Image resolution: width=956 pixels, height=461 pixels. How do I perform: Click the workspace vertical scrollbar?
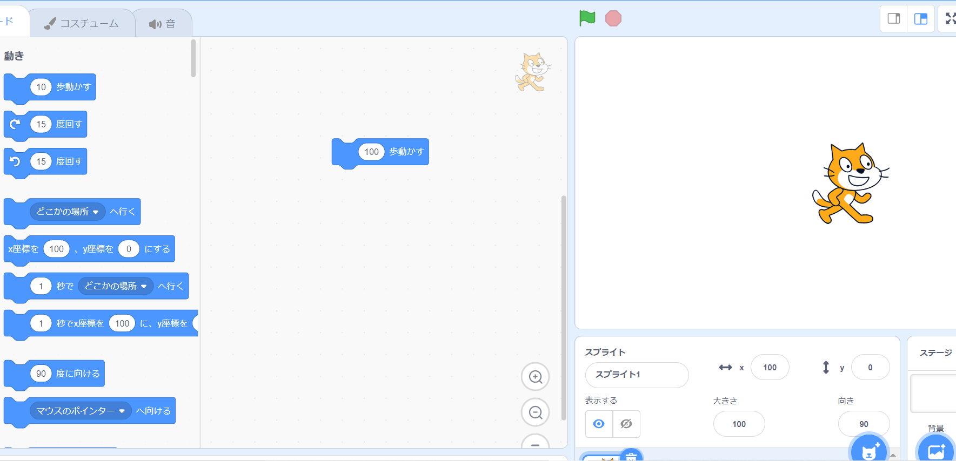click(x=564, y=308)
